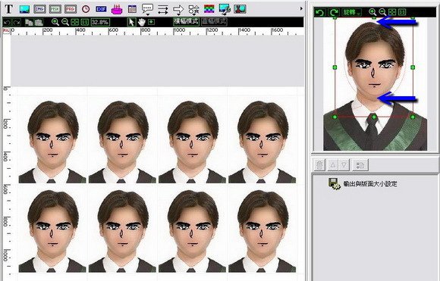This screenshot has width=440, height=281.
Task: Zoom in on the main canvas
Action: (55, 22)
